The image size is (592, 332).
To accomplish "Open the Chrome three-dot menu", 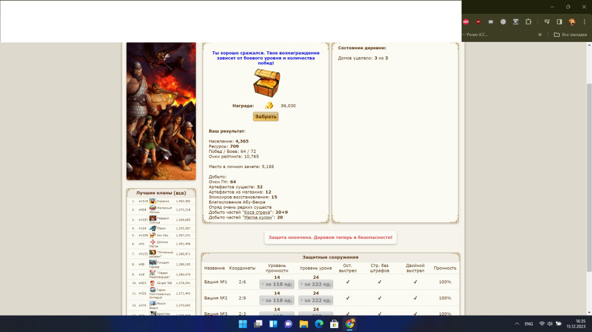I will [x=585, y=22].
